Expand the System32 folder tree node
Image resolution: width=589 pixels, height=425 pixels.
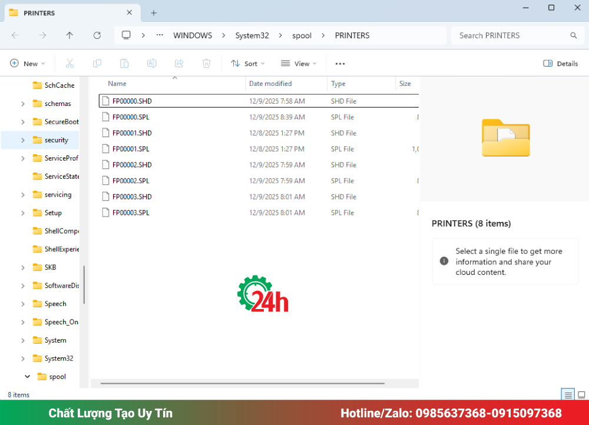pyautogui.click(x=23, y=358)
